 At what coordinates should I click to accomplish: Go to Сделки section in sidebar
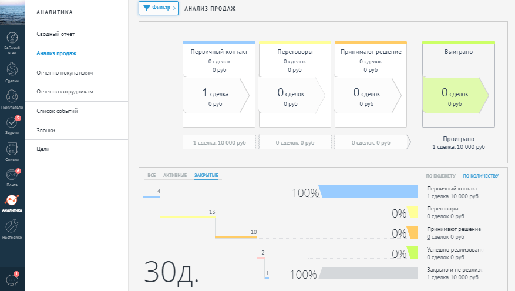pyautogui.click(x=12, y=72)
